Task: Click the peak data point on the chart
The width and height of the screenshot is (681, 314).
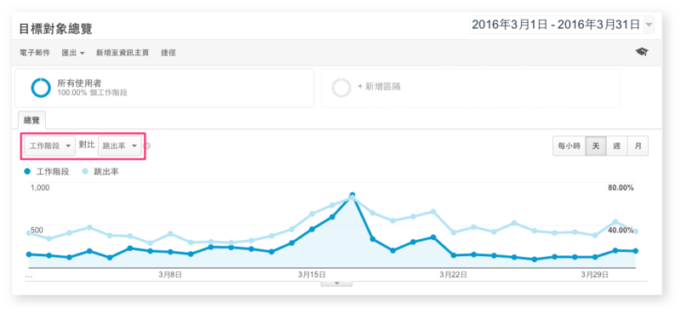Action: [x=352, y=196]
